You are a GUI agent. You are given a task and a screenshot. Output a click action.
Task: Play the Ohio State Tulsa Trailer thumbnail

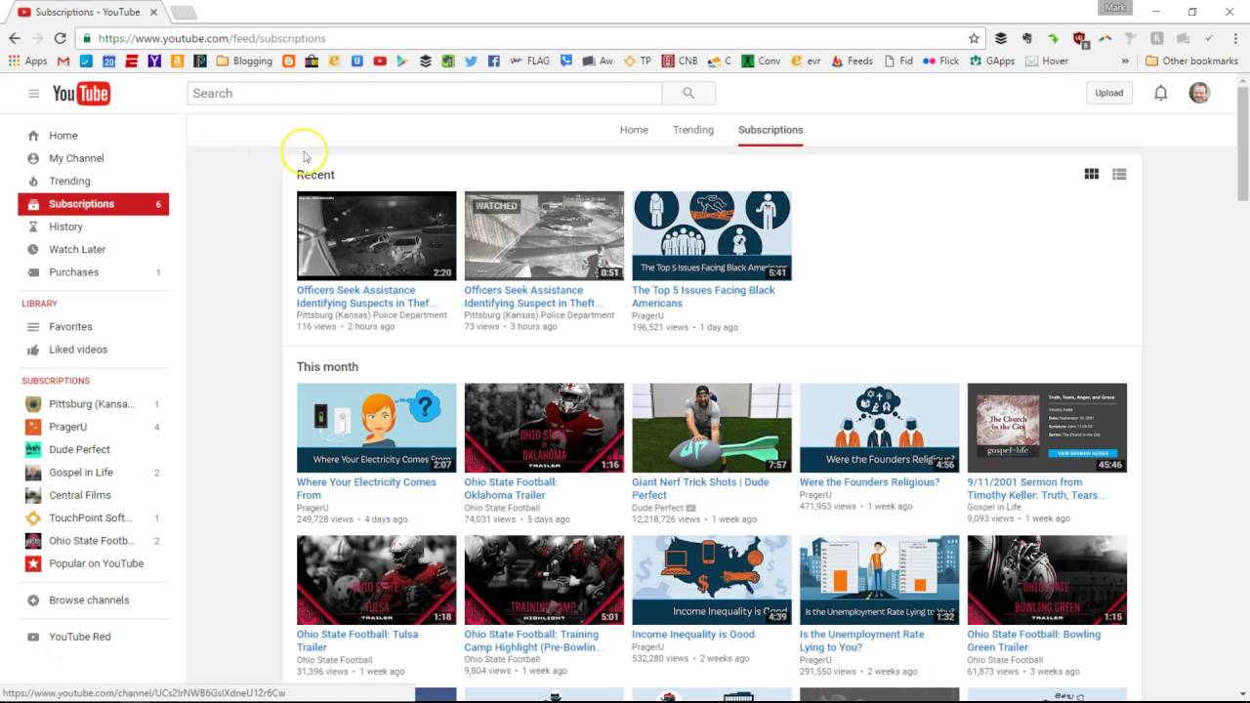coord(376,580)
